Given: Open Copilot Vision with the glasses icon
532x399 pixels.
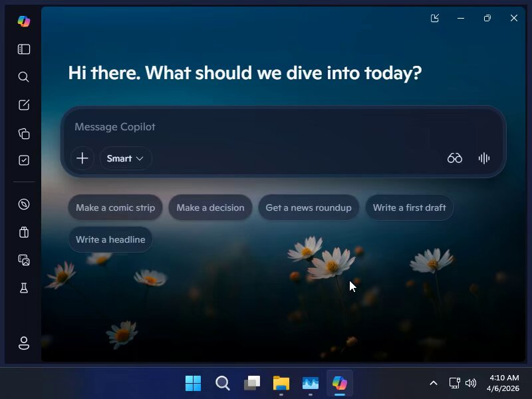Looking at the screenshot, I should point(455,158).
